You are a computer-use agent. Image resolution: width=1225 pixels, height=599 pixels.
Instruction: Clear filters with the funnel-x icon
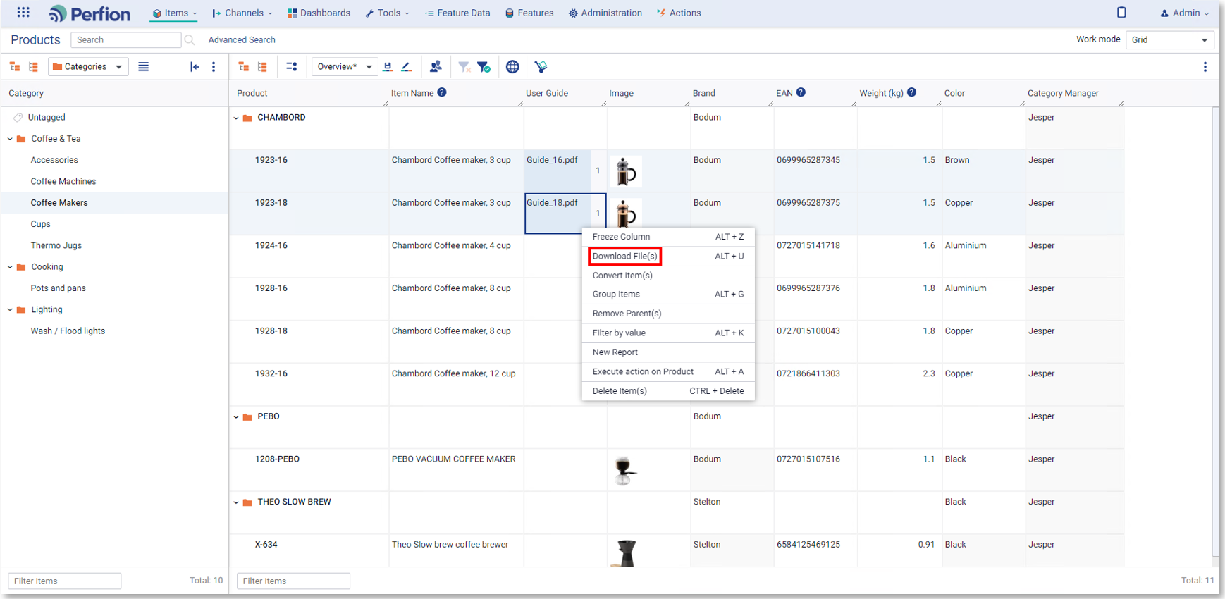tap(464, 67)
